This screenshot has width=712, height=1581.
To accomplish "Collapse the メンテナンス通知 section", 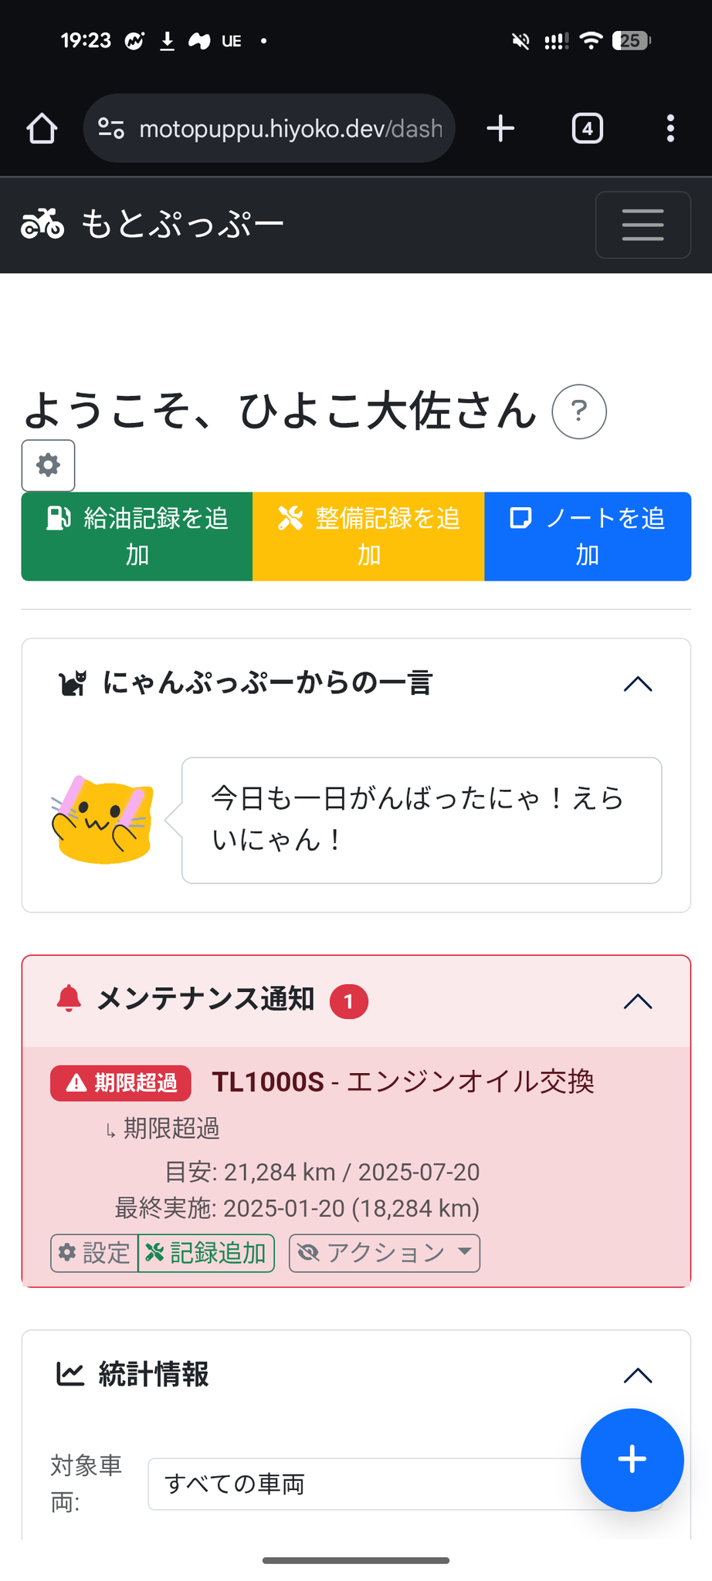I will pos(638,1001).
